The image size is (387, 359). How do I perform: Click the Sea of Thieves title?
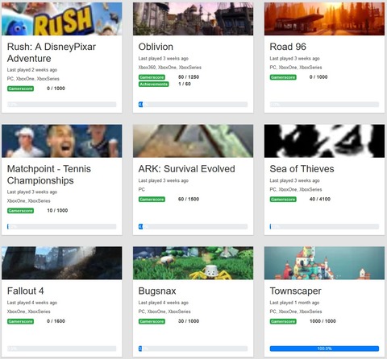302,169
